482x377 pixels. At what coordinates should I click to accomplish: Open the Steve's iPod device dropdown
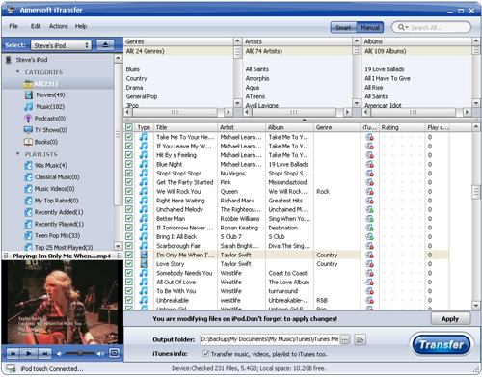[x=61, y=45]
